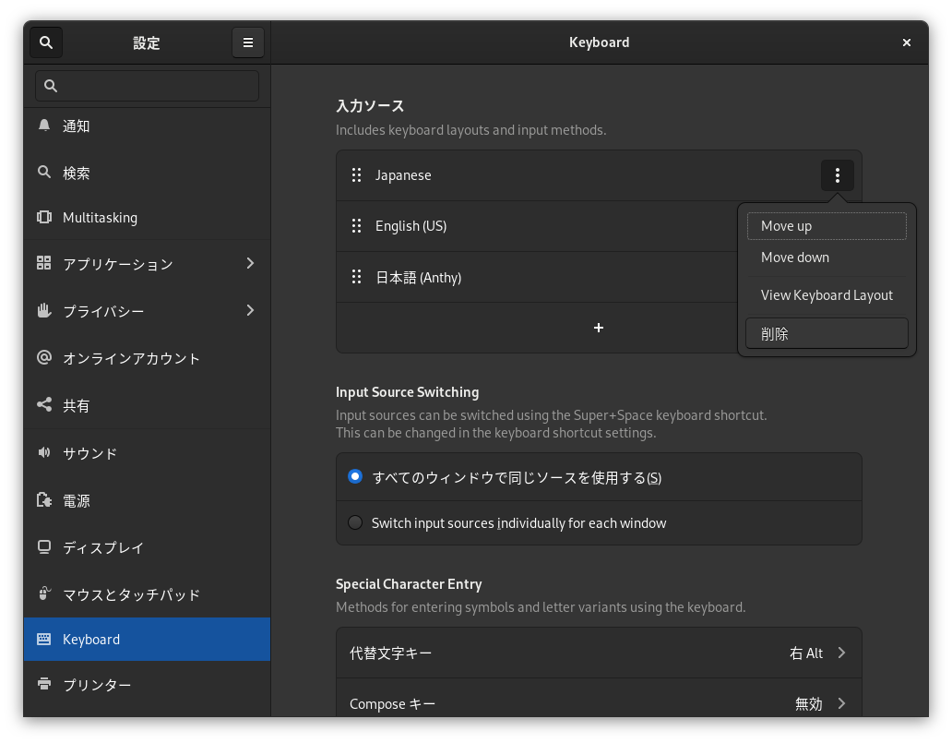This screenshot has width=952, height=743.
Task: Open Multitasking settings panel
Action: point(147,218)
